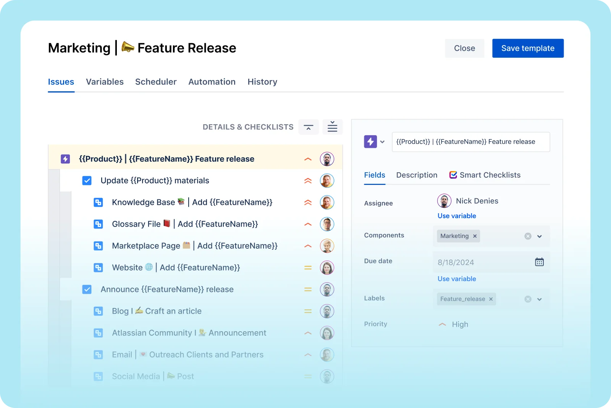Click the DETAILS & CHECKLISTS label
Screen dimensions: 611x408
click(248, 127)
